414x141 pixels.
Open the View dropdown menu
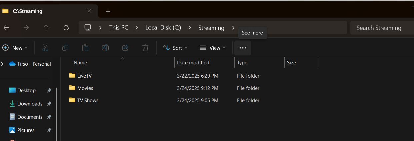pyautogui.click(x=212, y=48)
